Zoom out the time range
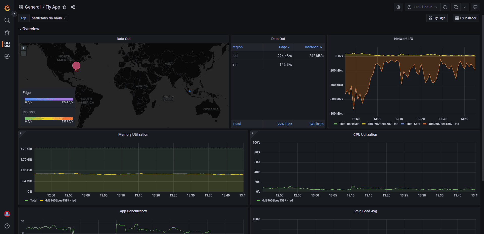Image resolution: width=484 pixels, height=234 pixels. [445, 7]
